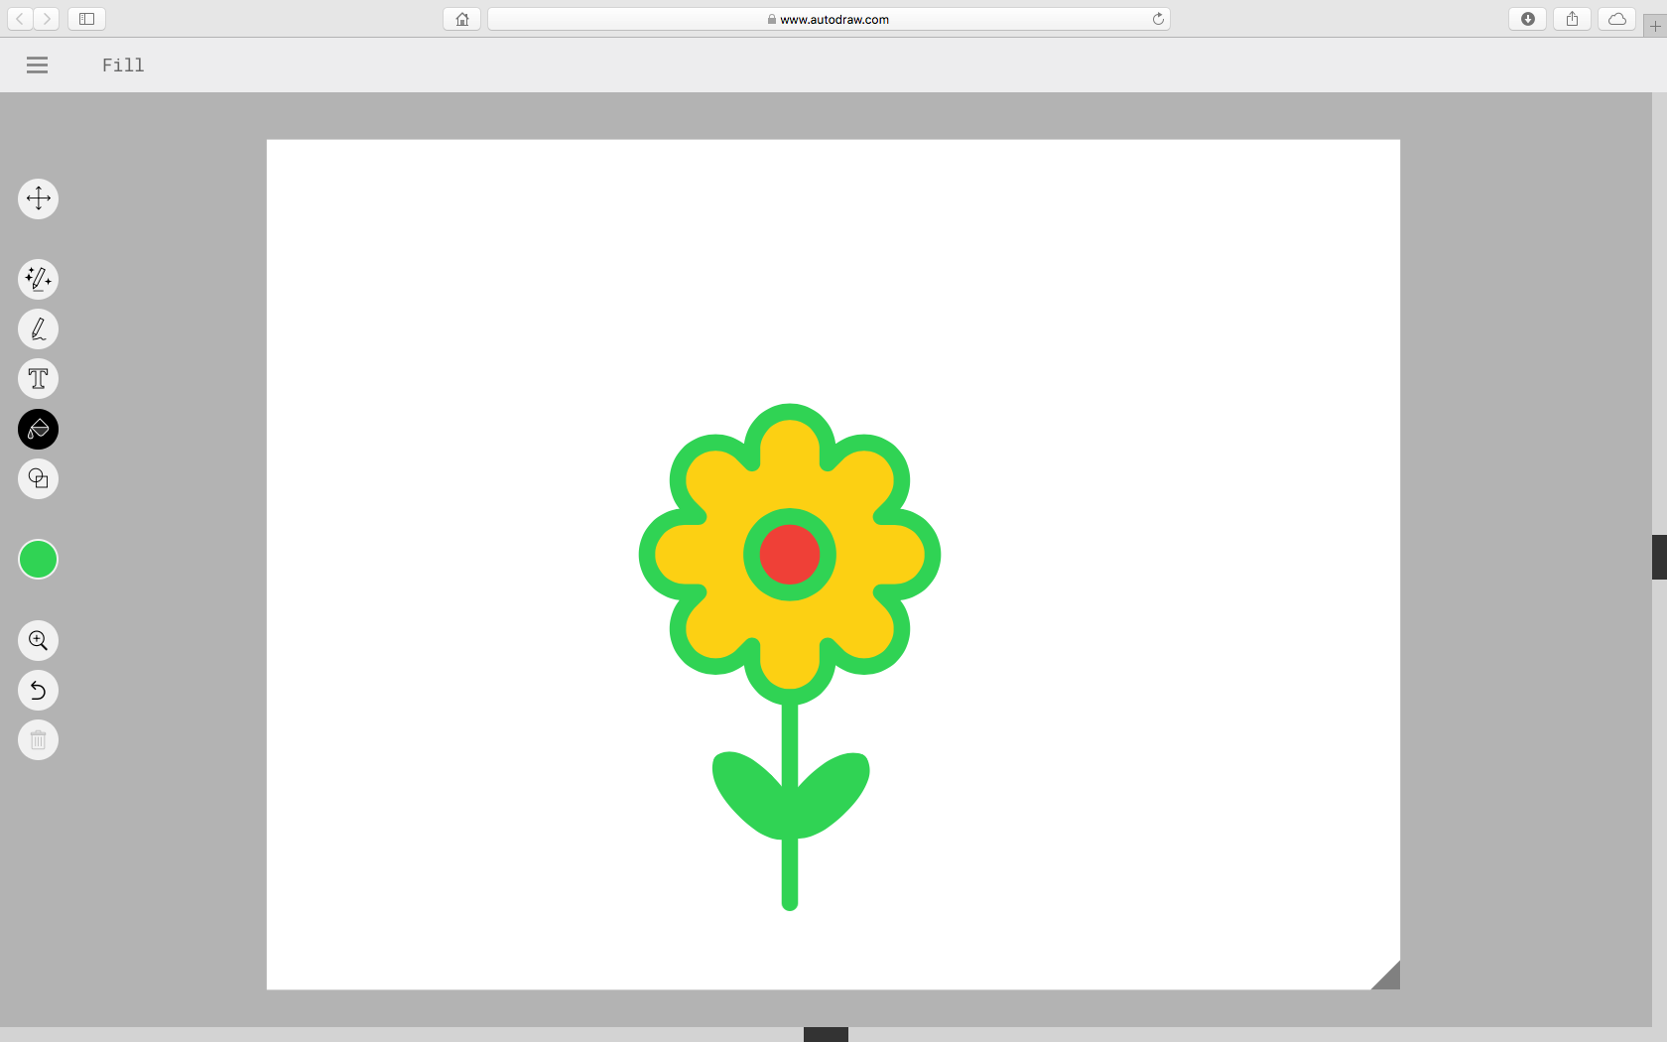The height and width of the screenshot is (1042, 1667).
Task: Open the iCloud tabs icon
Action: click(1616, 18)
